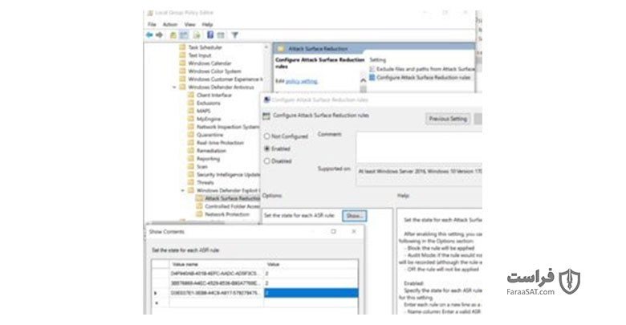Click the Filter funnel toolbar icon
The width and height of the screenshot is (626, 325).
(x=234, y=35)
